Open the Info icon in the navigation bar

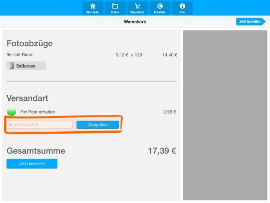point(182,6)
